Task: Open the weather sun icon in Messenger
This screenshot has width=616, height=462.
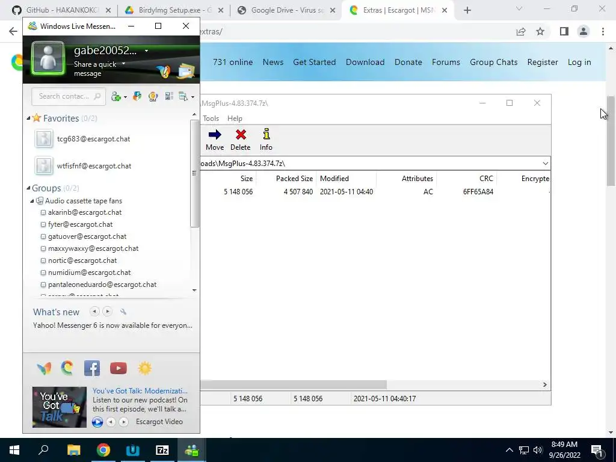Action: pos(144,368)
